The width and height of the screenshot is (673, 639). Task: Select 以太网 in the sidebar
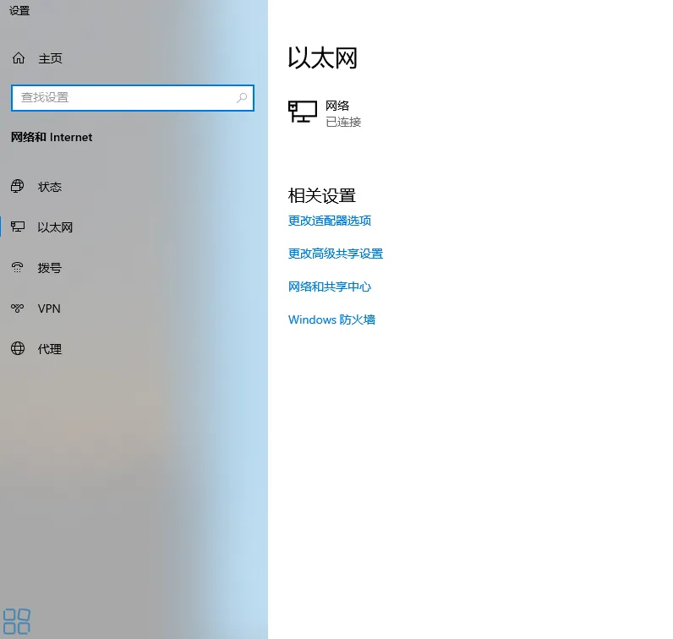pos(55,227)
